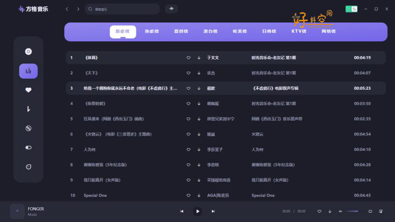Select the charts bar-graph sidebar icon
Viewport: 395px width, 222px height.
click(29, 71)
